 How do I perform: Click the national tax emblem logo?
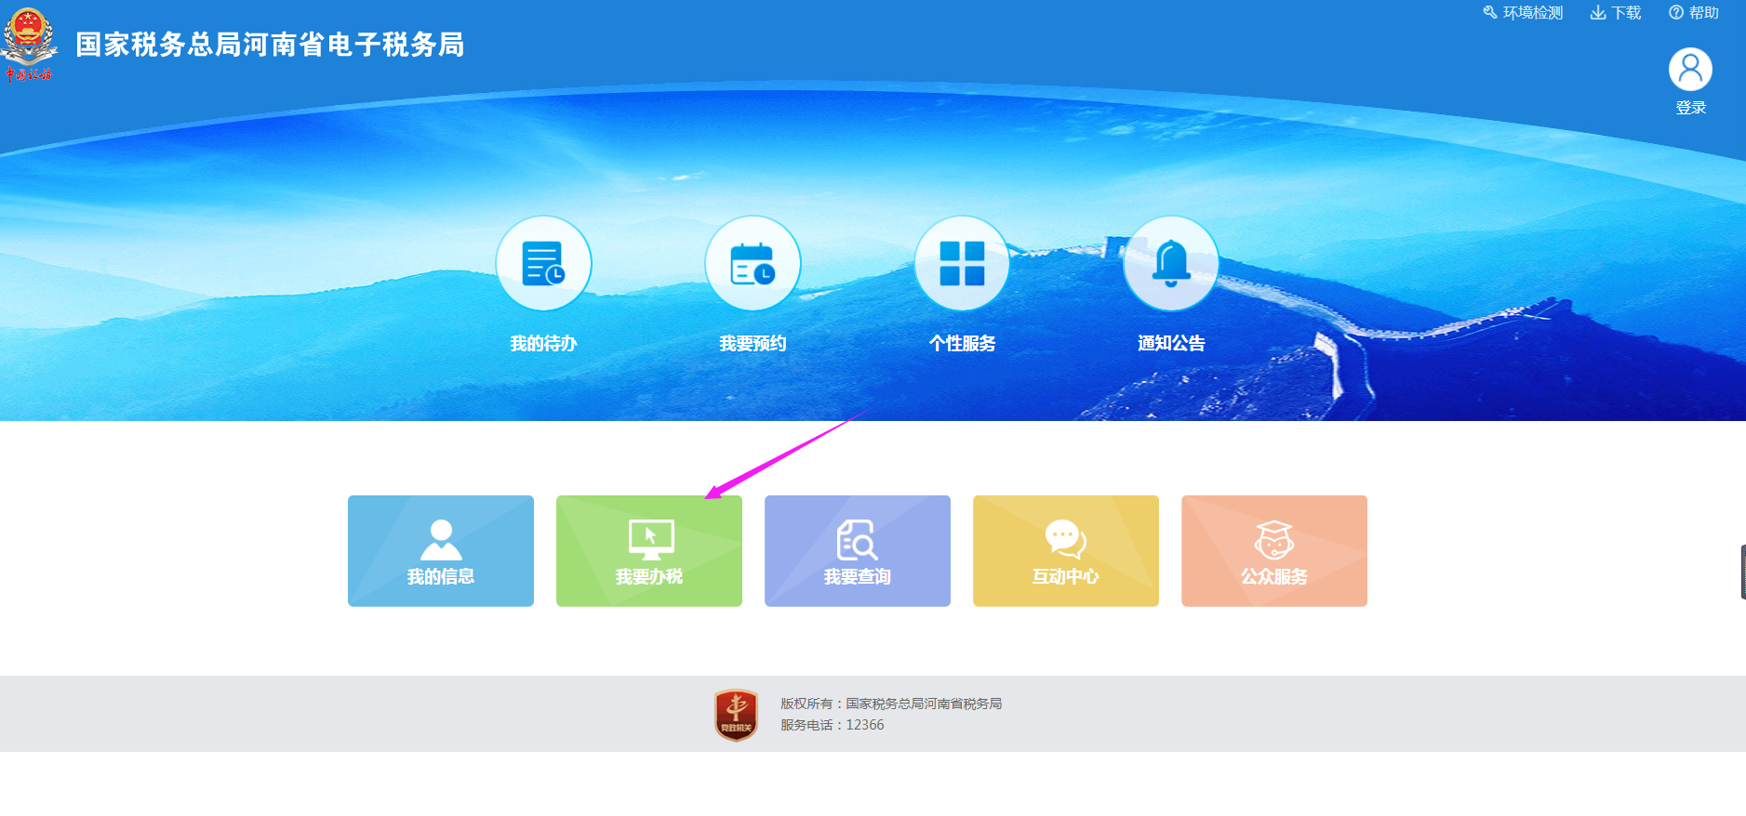click(29, 44)
